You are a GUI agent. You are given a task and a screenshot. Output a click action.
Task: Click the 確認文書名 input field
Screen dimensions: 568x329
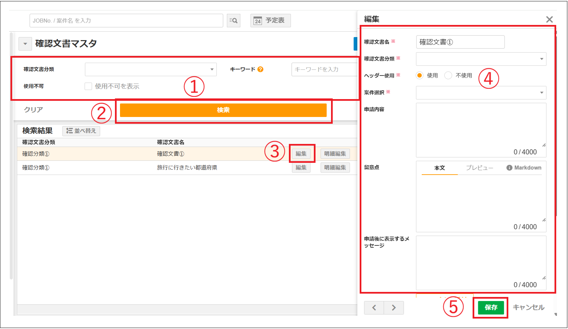[460, 42]
